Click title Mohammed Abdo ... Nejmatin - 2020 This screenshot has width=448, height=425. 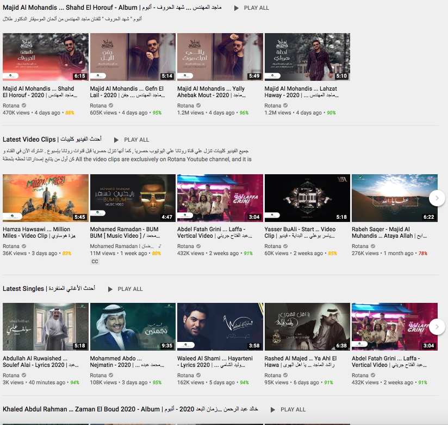[127, 361]
